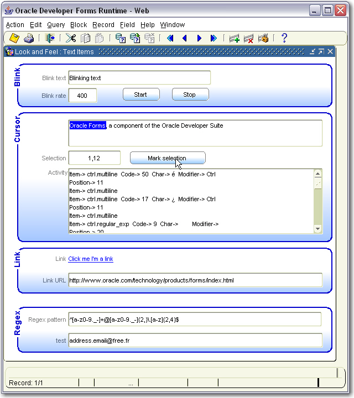Screen dimensions: 354x398
Task: Click the first Activity line with 'Code-> 50'
Action: point(143,174)
